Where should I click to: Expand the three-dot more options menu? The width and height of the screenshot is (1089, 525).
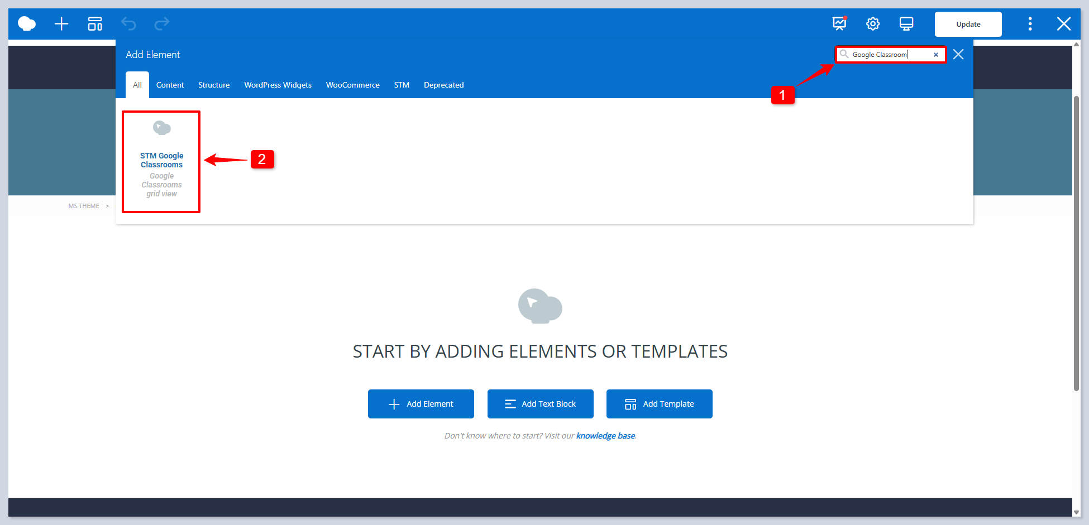[x=1030, y=24]
